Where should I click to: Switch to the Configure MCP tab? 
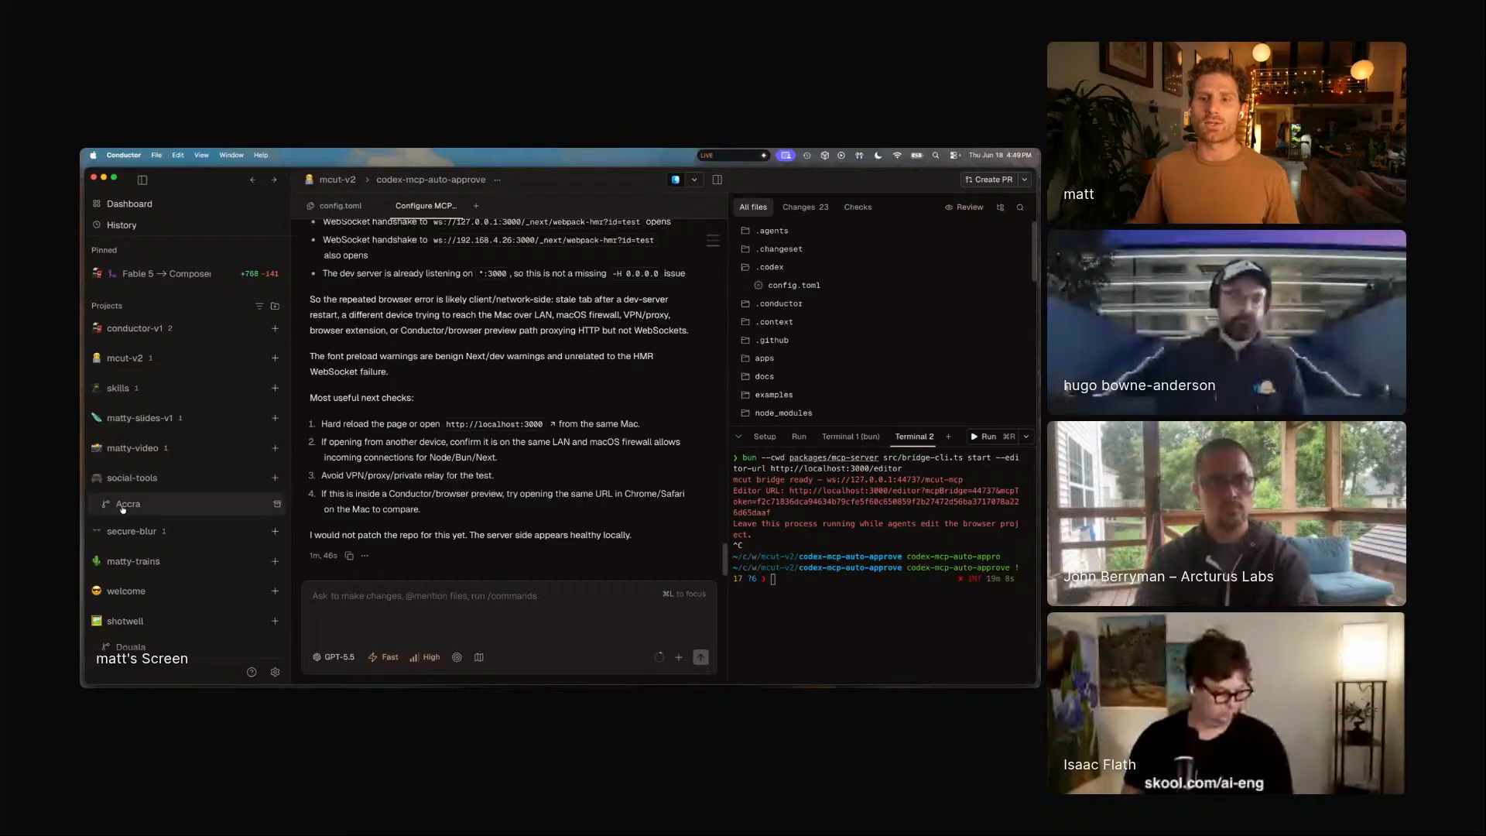coord(426,206)
